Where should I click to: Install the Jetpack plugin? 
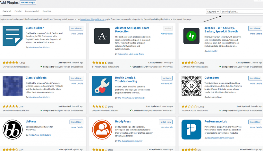(255, 28)
